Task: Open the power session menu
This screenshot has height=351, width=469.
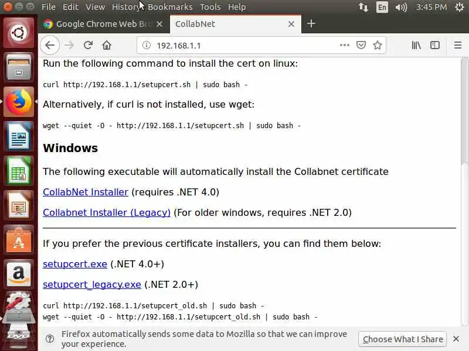Action: [460, 7]
